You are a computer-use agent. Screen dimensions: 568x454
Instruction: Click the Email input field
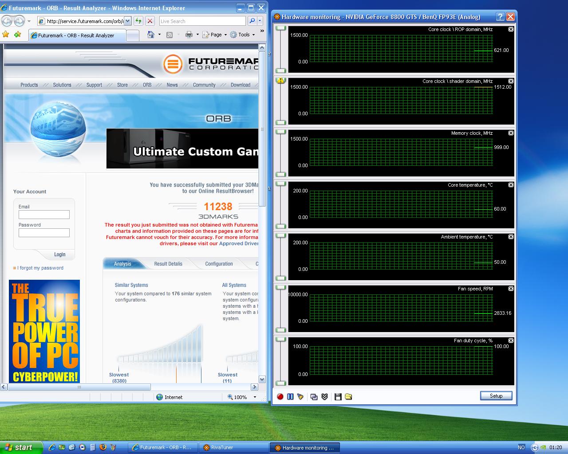click(44, 215)
